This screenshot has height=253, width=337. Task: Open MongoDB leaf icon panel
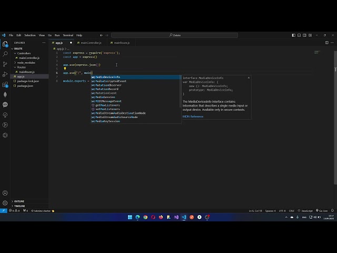5,95
